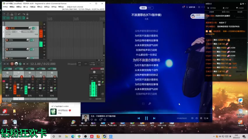This screenshot has height=139, width=248.
Task: Skip to next song in music player
Action: tap(154, 118)
